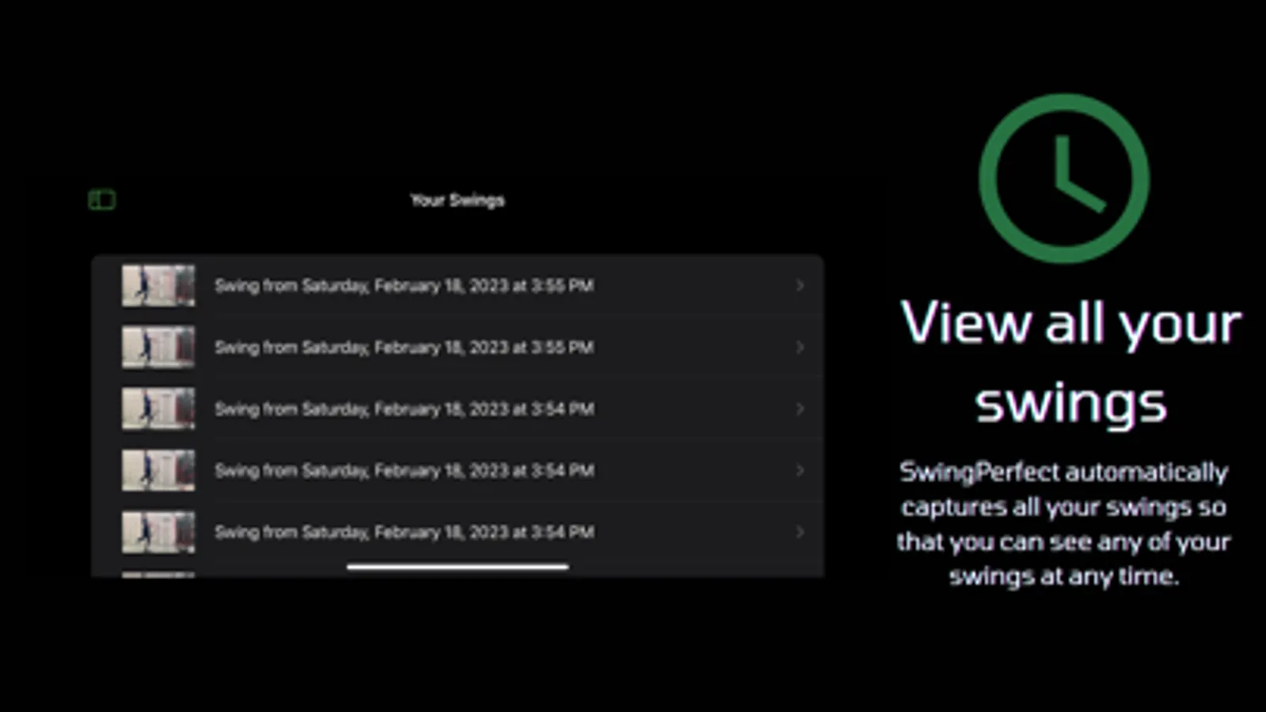Open the second row's swing video thumbnail
Viewport: 1266px width, 712px height.
pyautogui.click(x=158, y=347)
